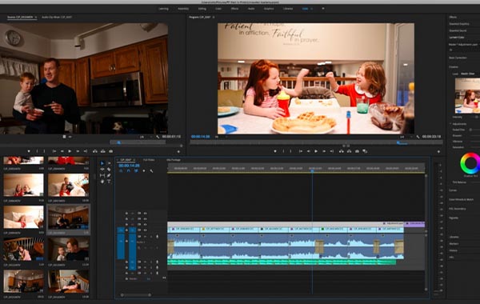Viewport: 480px width, 304px height.
Task: Play clip in Source monitor
Action: pyautogui.click(x=70, y=151)
